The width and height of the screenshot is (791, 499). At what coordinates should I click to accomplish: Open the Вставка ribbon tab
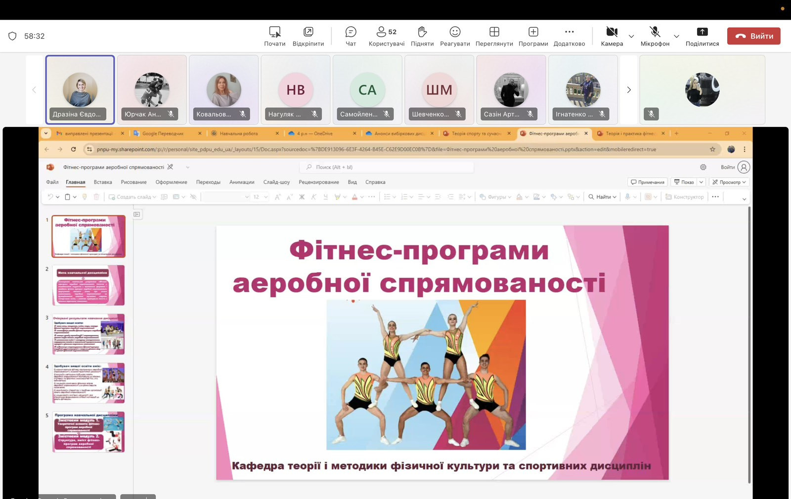coord(103,182)
